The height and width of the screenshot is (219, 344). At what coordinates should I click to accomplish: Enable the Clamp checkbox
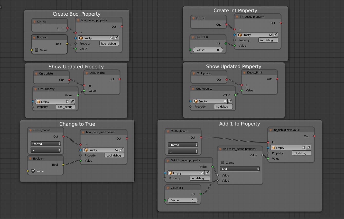pos(222,162)
